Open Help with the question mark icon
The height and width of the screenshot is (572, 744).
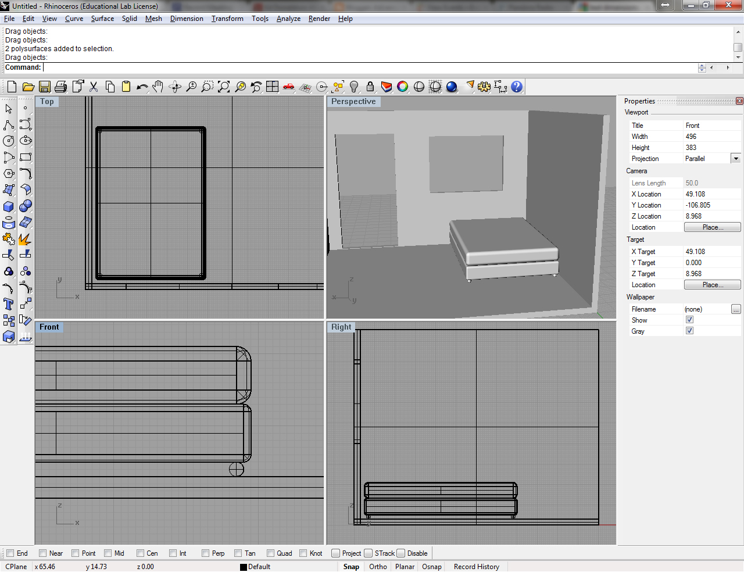[517, 87]
